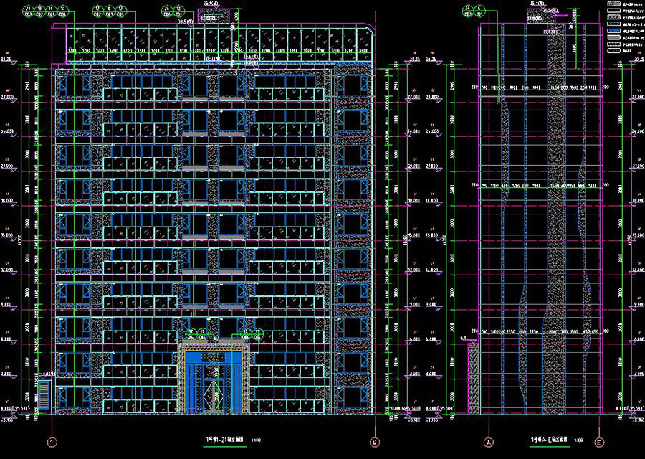Viewport: 645px width, 459px height.
Task: Pick the A-E side elevation title text
Action: point(549,440)
